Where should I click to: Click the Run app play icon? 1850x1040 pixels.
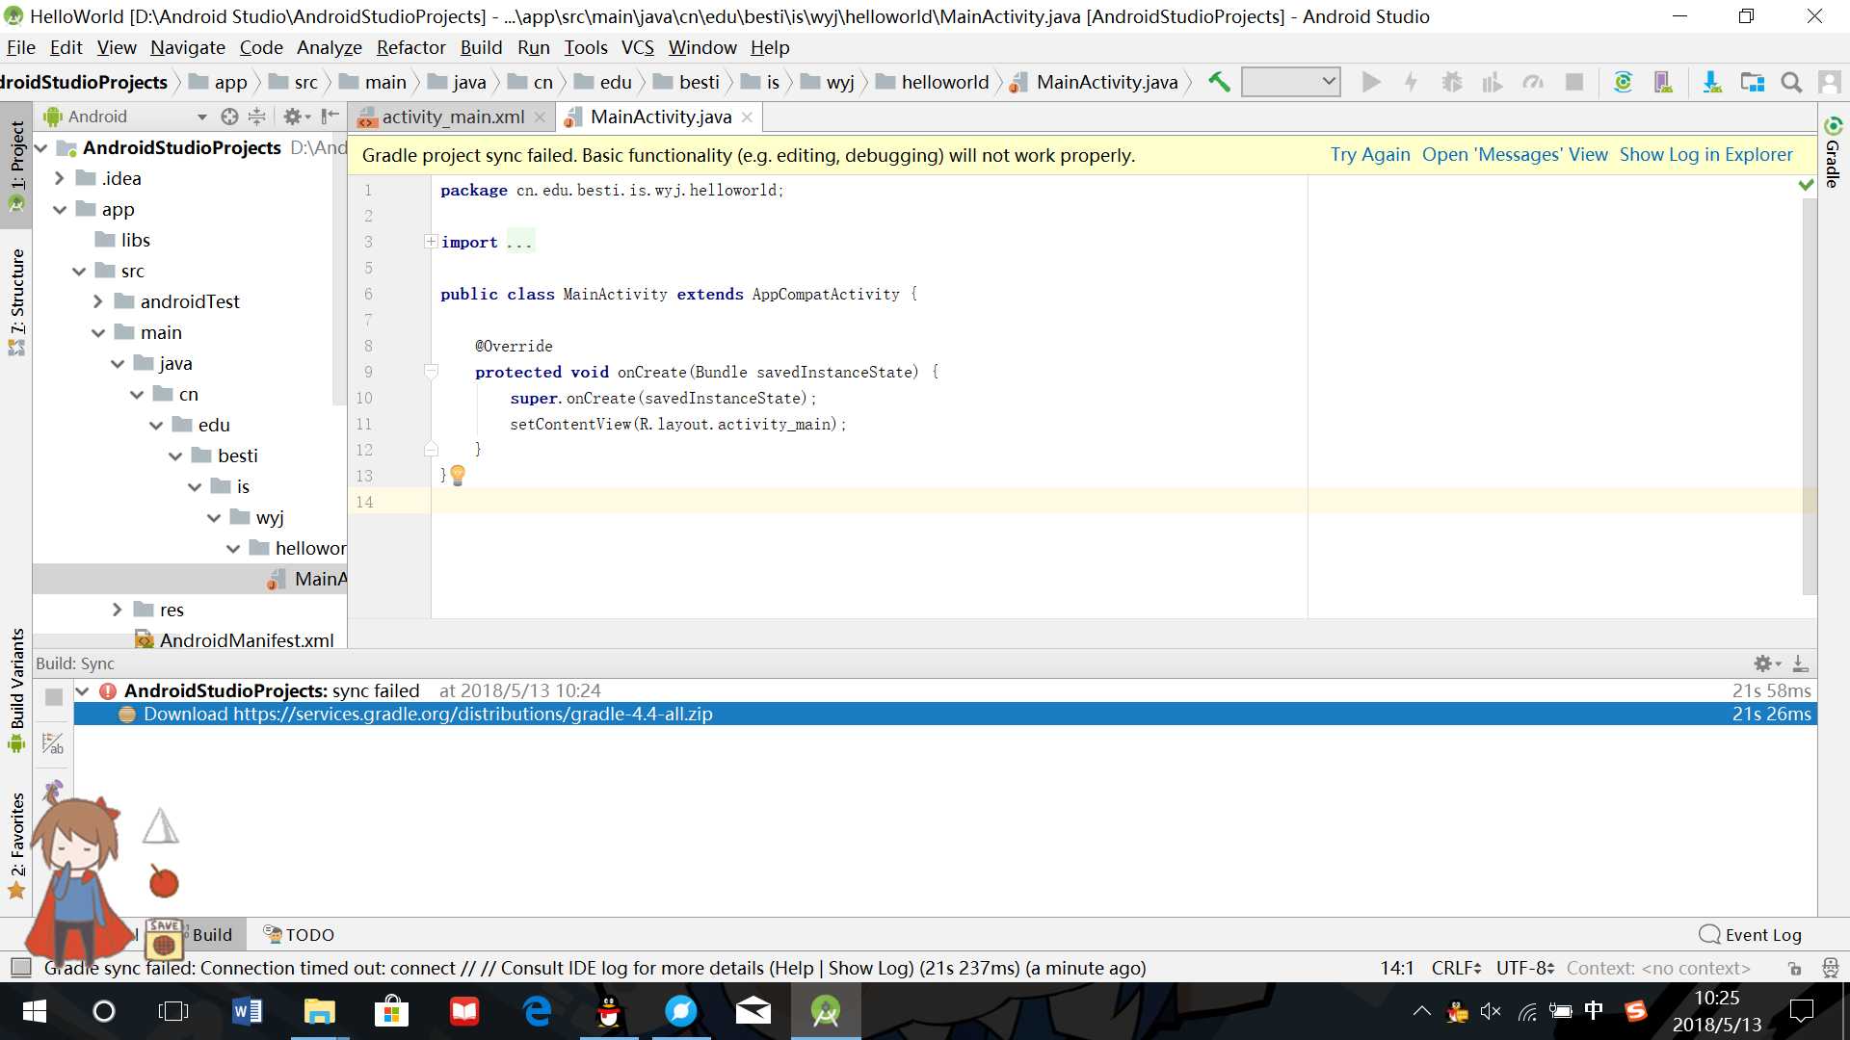pos(1371,83)
